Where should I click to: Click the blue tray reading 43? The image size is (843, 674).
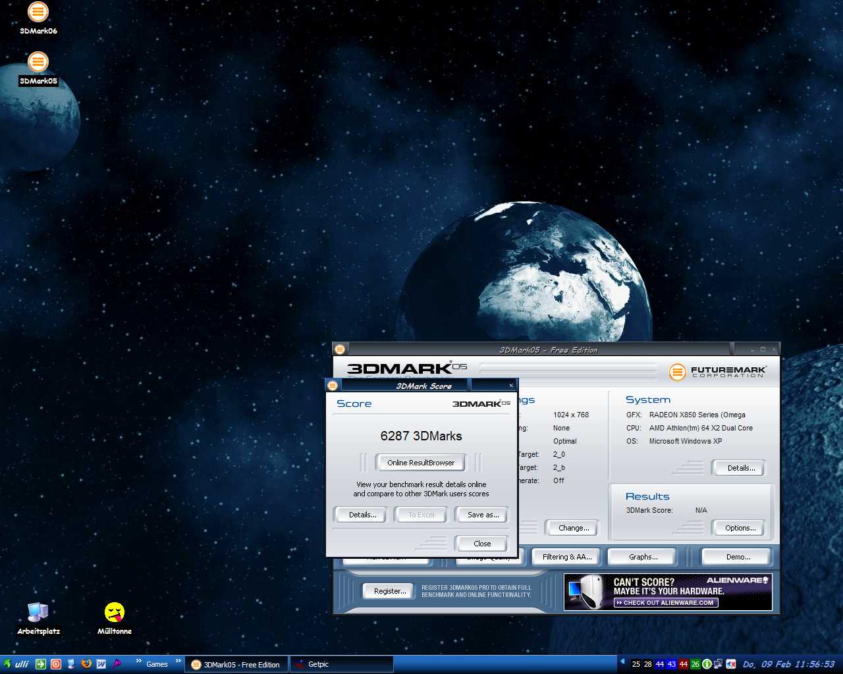[672, 664]
